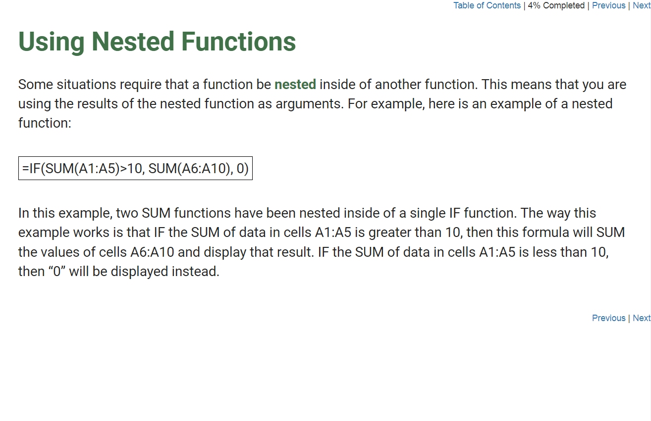Go to Previous page beside 4% Completed
This screenshot has height=421, width=651.
(x=608, y=5)
